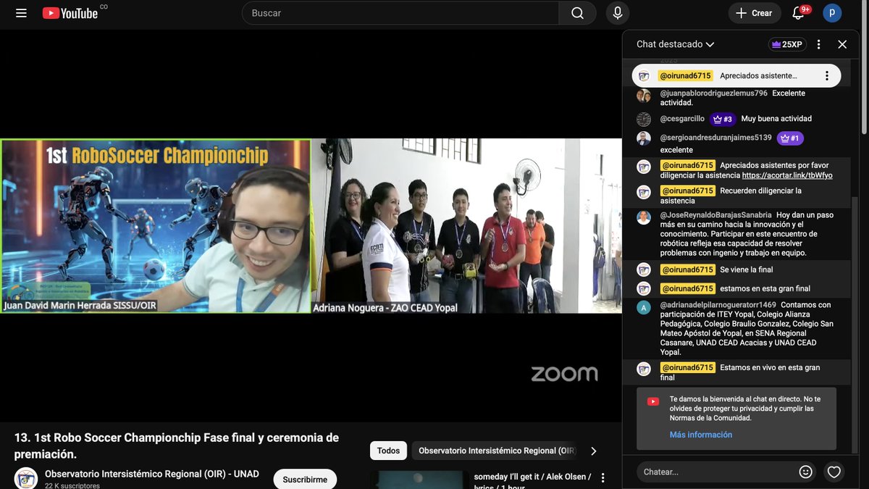Click avatar beside 'Estamos en vivo' message
This screenshot has height=489, width=869.
point(644,369)
